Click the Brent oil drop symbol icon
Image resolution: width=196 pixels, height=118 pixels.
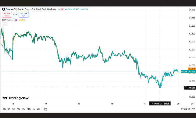4,9
